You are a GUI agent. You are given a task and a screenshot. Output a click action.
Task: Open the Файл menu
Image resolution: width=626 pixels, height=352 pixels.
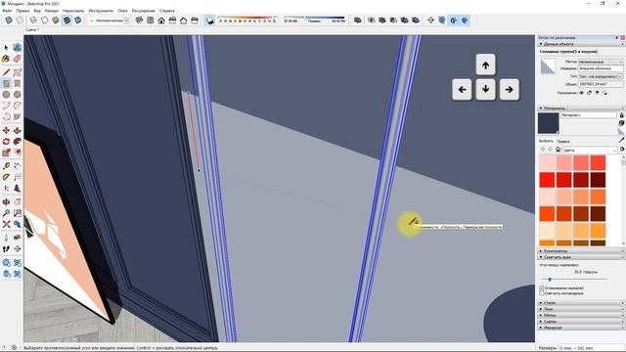(7, 11)
